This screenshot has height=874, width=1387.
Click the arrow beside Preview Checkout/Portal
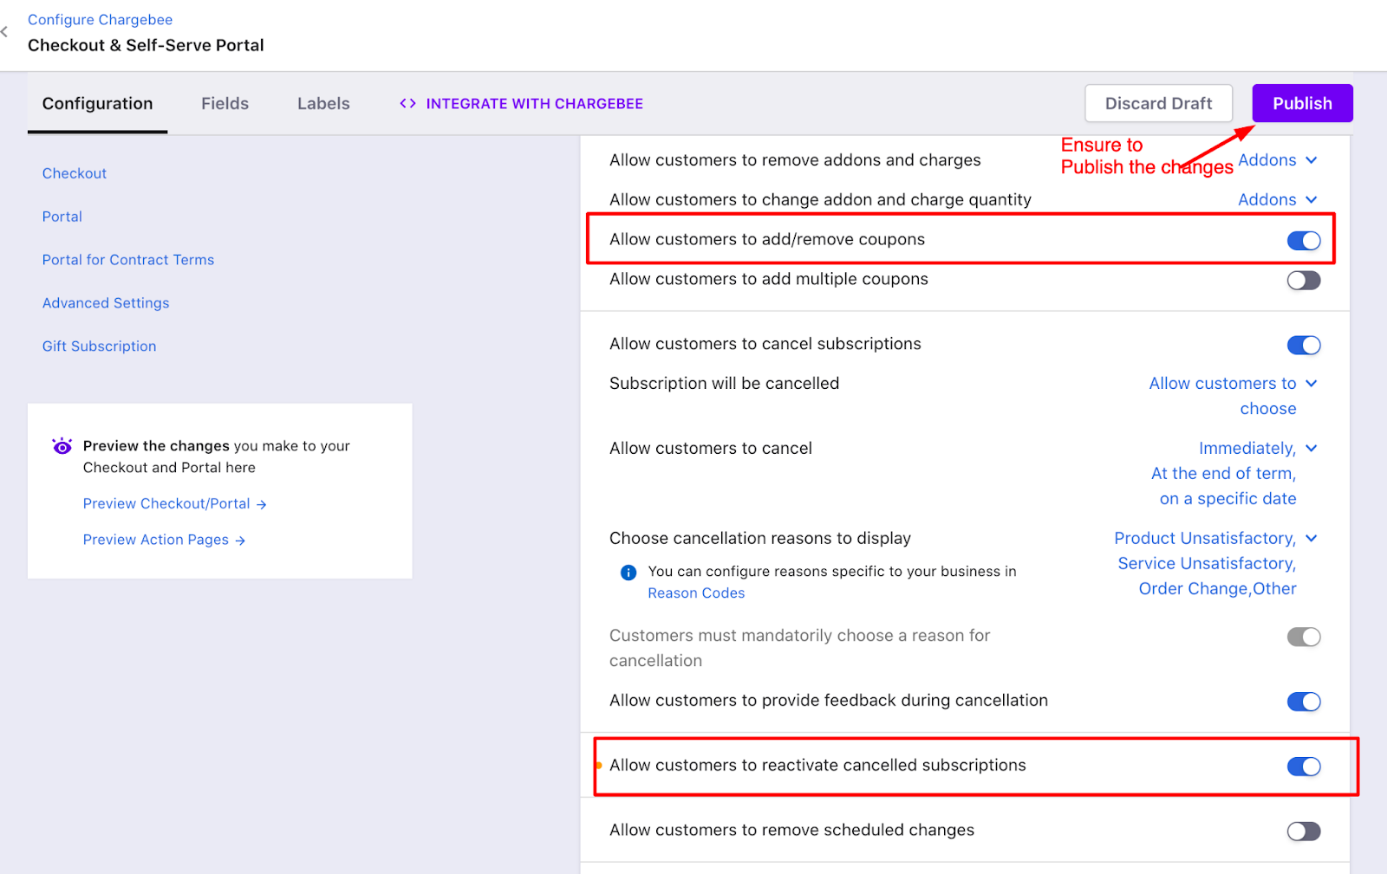(x=263, y=503)
